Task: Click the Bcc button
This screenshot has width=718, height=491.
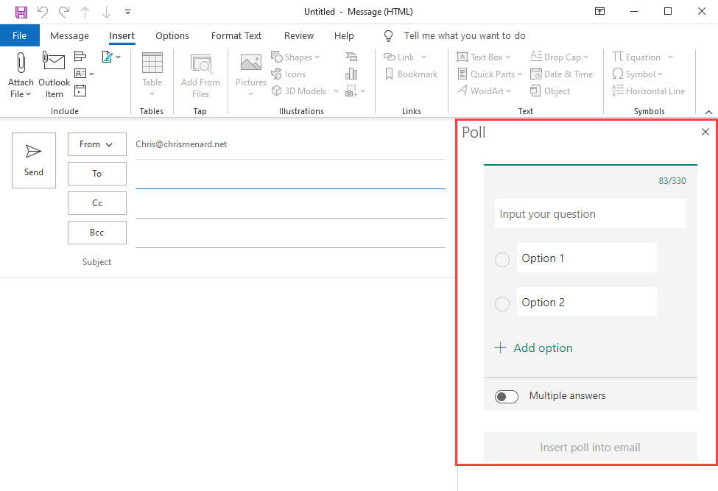Action: pos(97,233)
